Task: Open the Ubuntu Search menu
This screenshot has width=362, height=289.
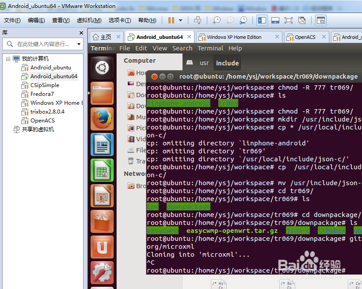Action: (182, 48)
